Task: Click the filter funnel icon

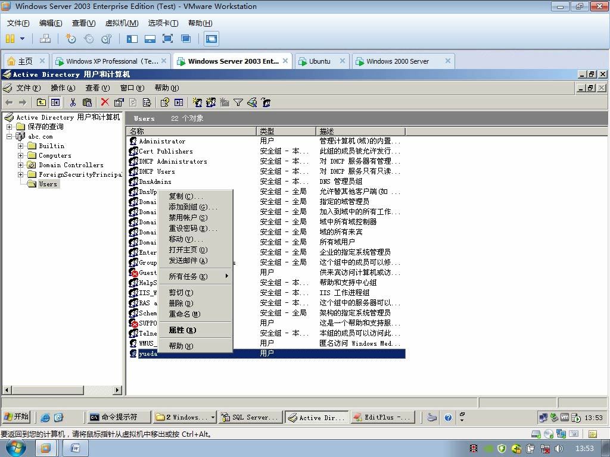Action: tap(238, 102)
